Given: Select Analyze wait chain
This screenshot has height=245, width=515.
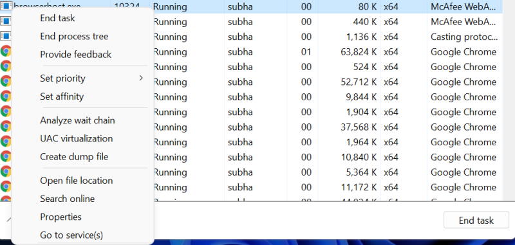Looking at the screenshot, I should tap(77, 120).
